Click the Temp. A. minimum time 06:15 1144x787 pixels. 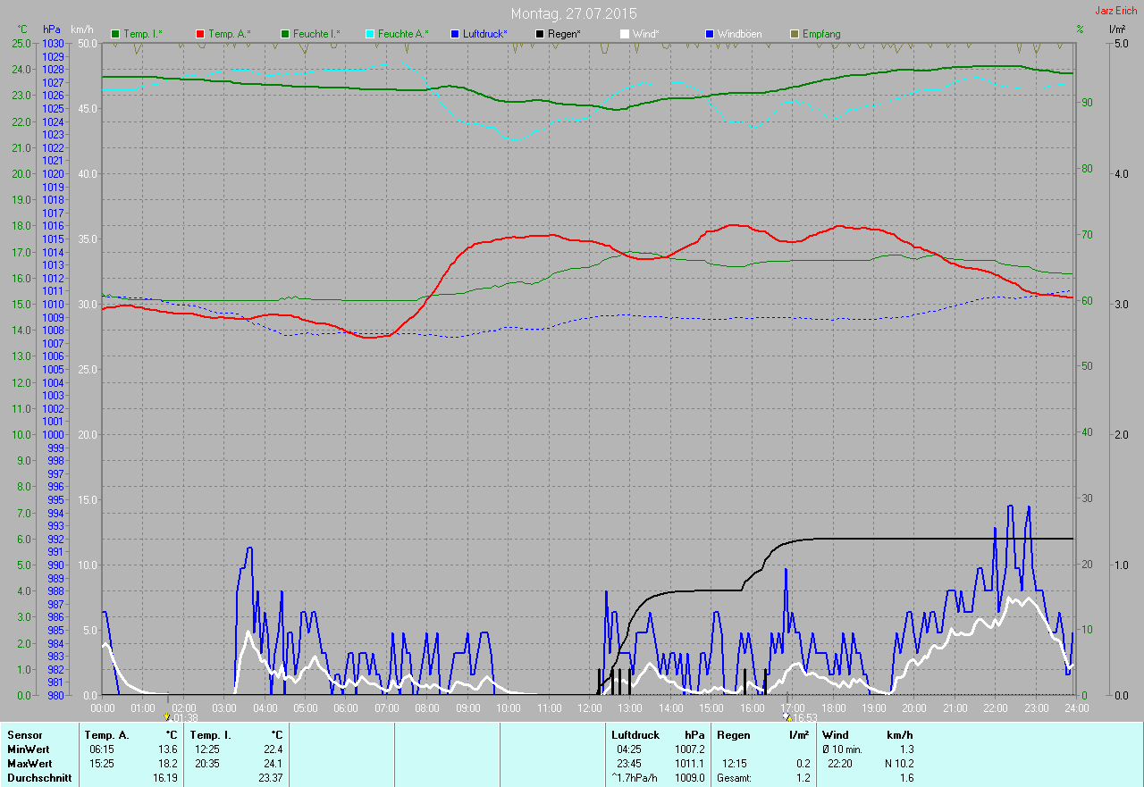[x=100, y=749]
